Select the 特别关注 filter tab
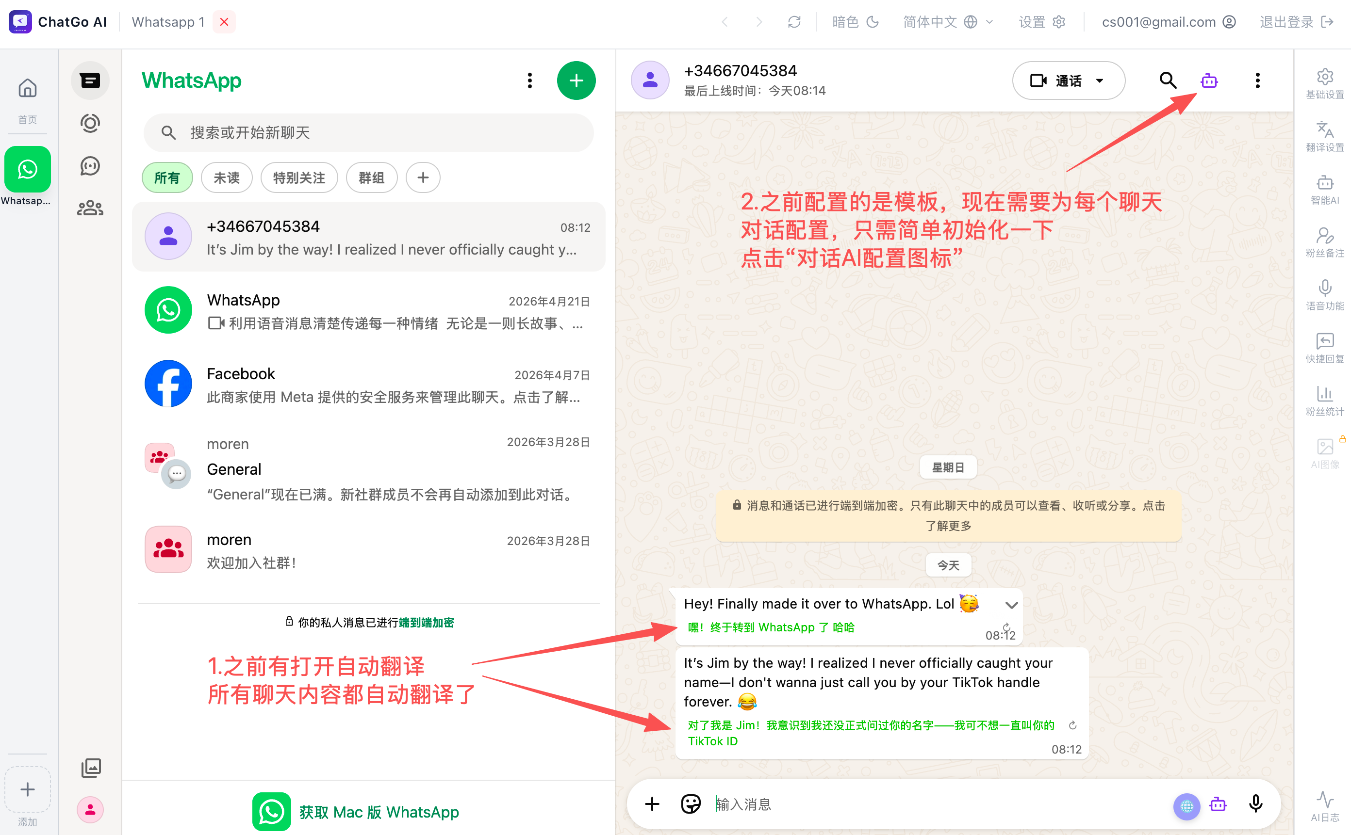The image size is (1351, 835). tap(299, 178)
